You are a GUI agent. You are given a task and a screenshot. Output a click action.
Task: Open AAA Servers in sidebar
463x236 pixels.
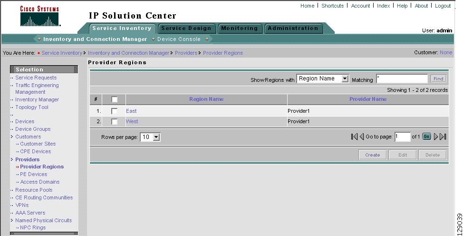pos(30,213)
